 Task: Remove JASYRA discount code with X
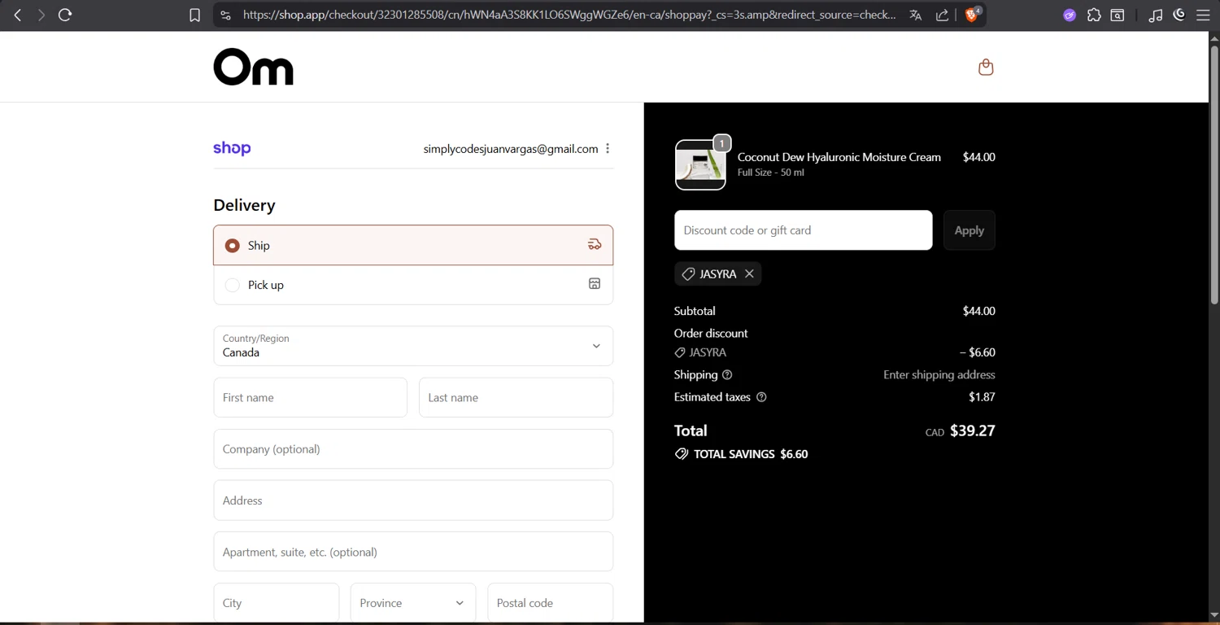pos(749,273)
